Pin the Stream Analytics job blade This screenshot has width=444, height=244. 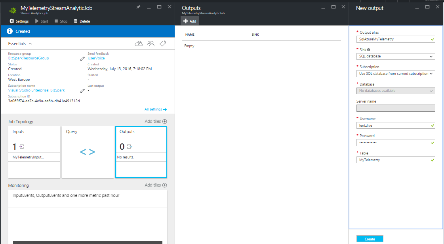[x=138, y=7]
